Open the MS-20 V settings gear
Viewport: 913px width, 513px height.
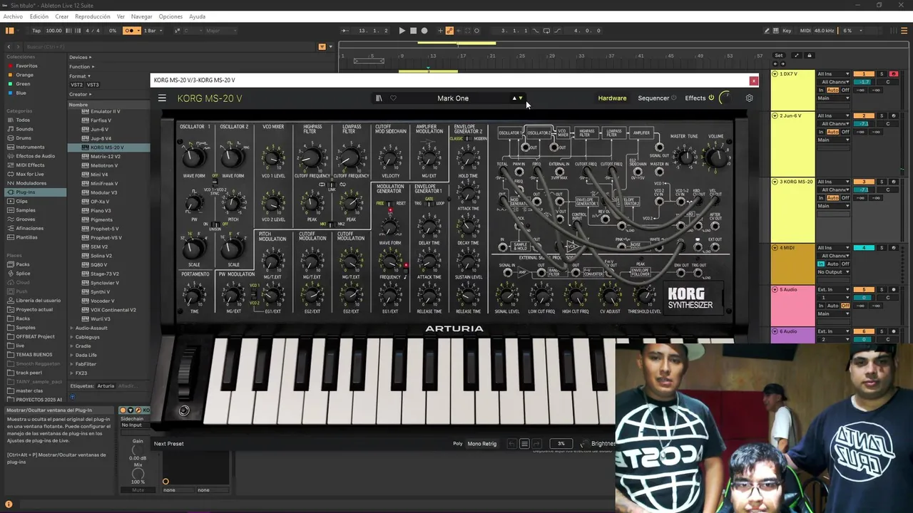749,98
